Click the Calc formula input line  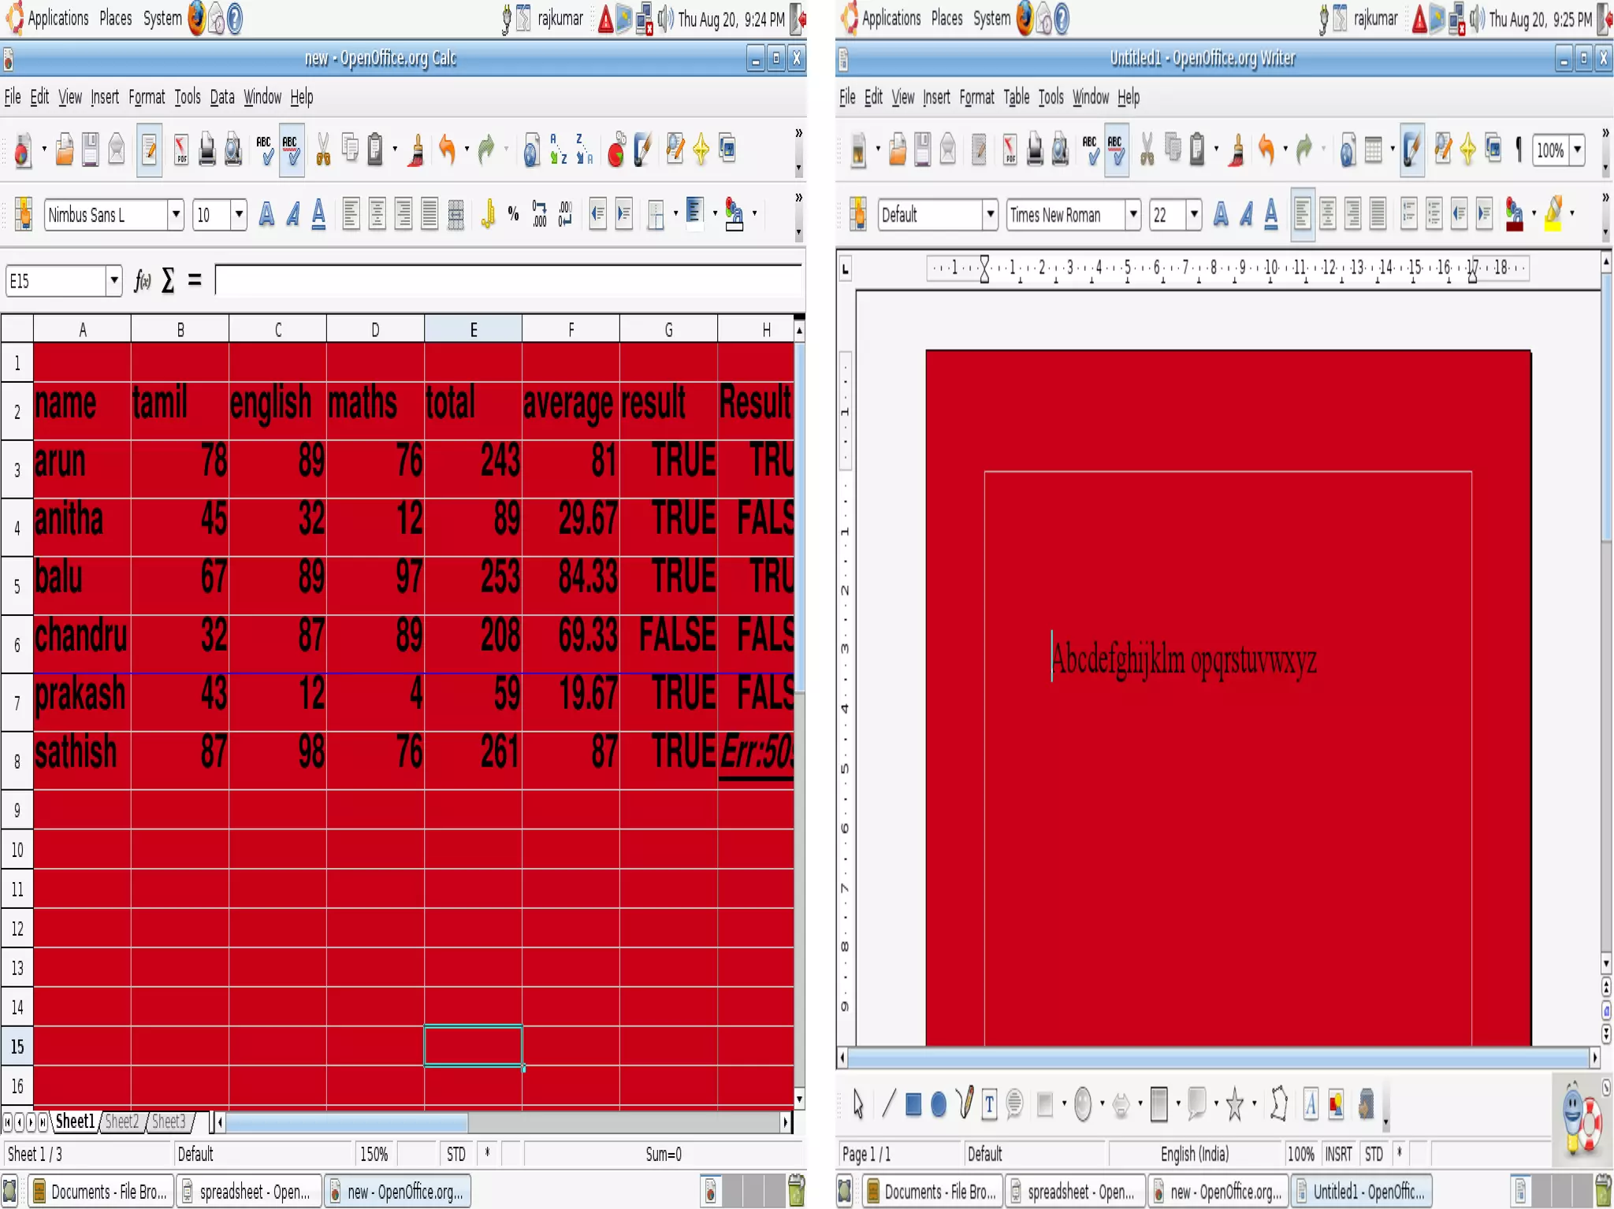[504, 280]
